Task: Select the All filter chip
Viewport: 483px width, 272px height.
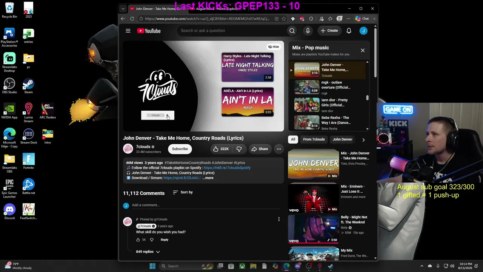Action: pos(293,139)
